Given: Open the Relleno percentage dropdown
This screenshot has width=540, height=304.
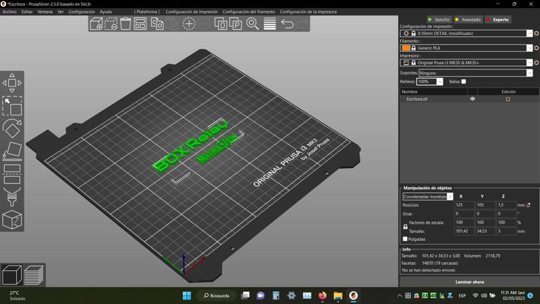Looking at the screenshot, I should [x=439, y=82].
